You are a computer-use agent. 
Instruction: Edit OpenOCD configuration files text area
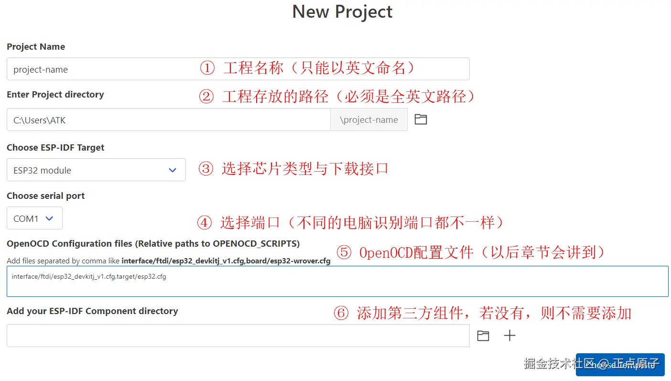pyautogui.click(x=337, y=281)
